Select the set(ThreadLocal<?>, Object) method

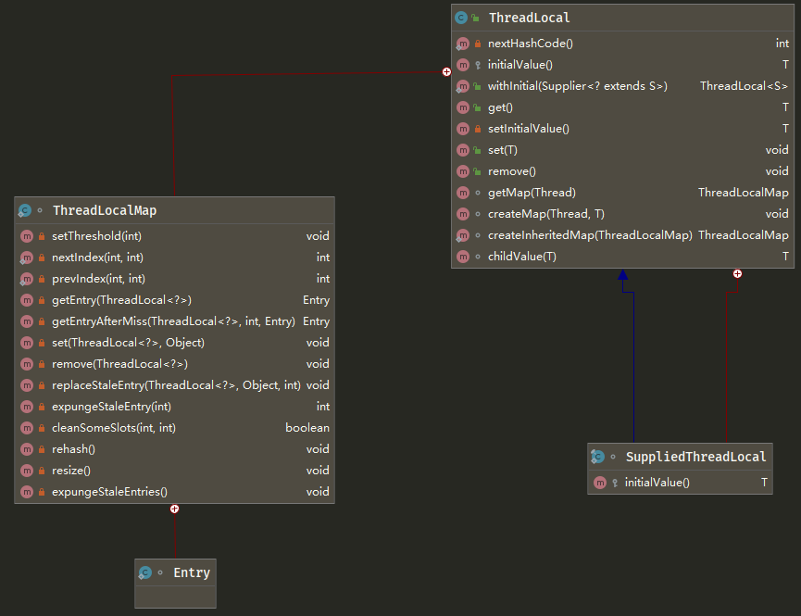coord(128,343)
